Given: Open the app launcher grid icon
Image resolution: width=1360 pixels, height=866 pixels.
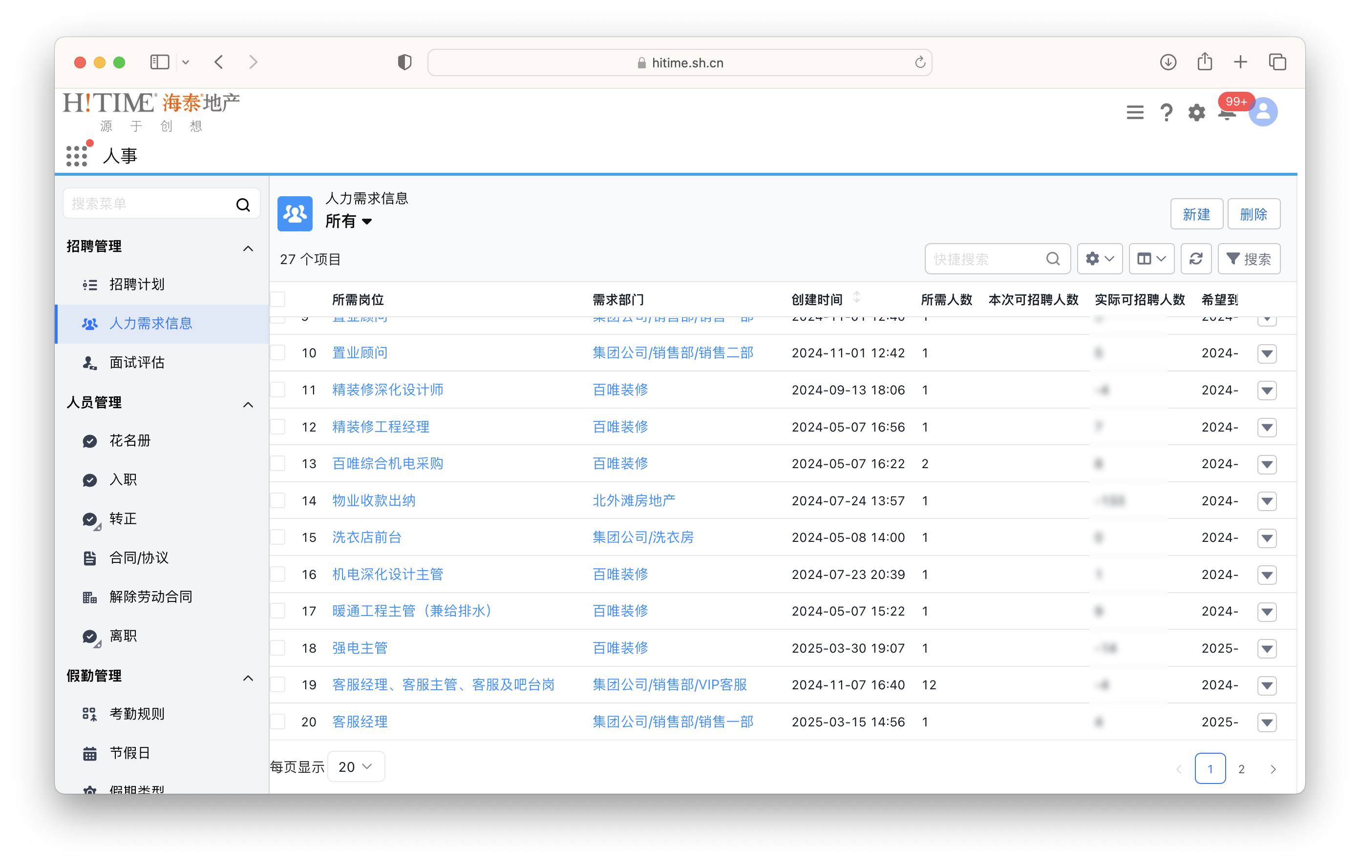Looking at the screenshot, I should (x=76, y=156).
